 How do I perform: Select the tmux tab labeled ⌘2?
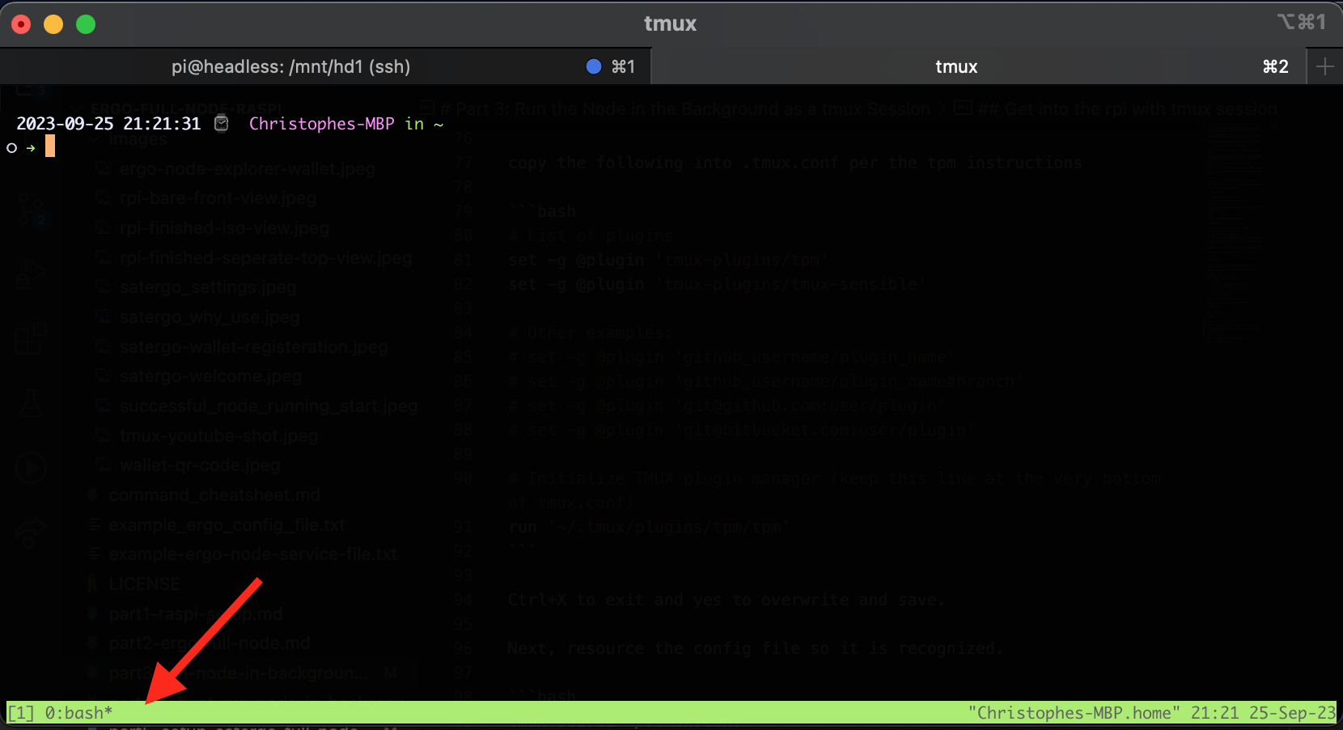coord(979,66)
